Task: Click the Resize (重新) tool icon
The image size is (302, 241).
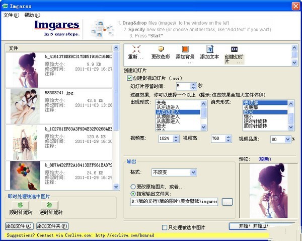Action: pyautogui.click(x=136, y=50)
